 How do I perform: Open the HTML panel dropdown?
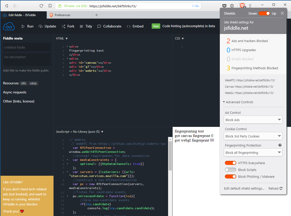(x=62, y=39)
